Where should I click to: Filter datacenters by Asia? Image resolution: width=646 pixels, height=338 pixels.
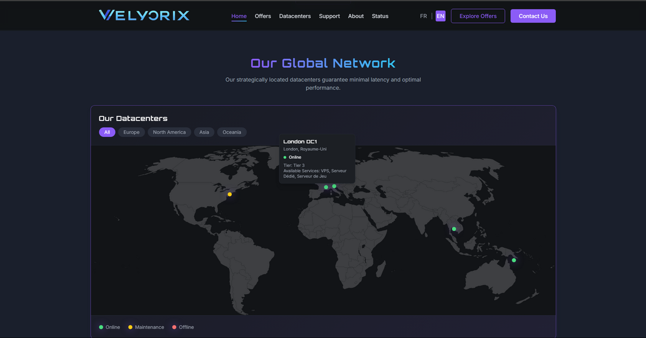204,132
